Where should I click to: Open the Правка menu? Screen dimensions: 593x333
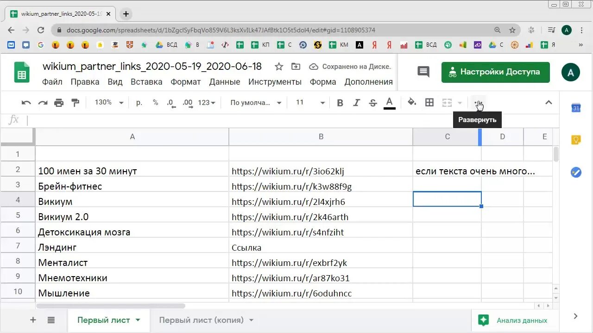pyautogui.click(x=85, y=82)
